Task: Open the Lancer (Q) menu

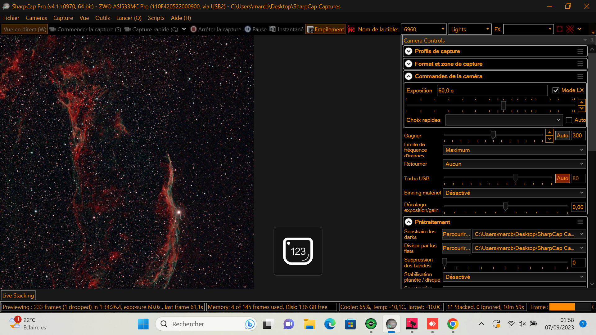Action: click(x=129, y=18)
